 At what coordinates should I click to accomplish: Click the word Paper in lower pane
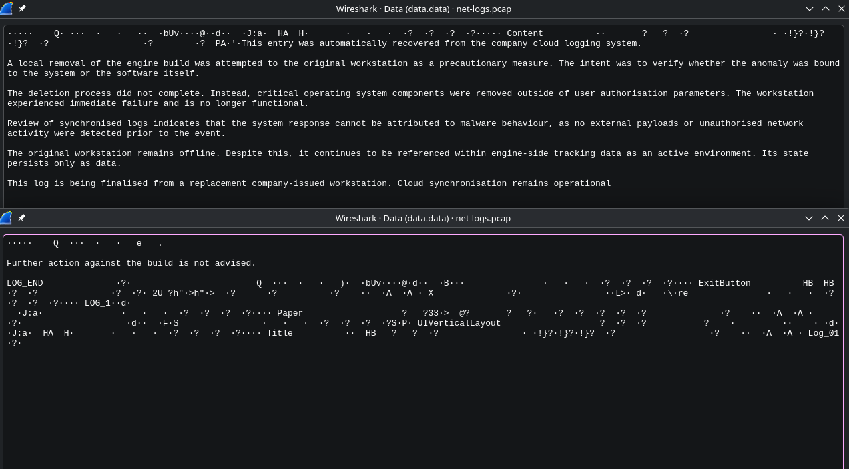(290, 313)
